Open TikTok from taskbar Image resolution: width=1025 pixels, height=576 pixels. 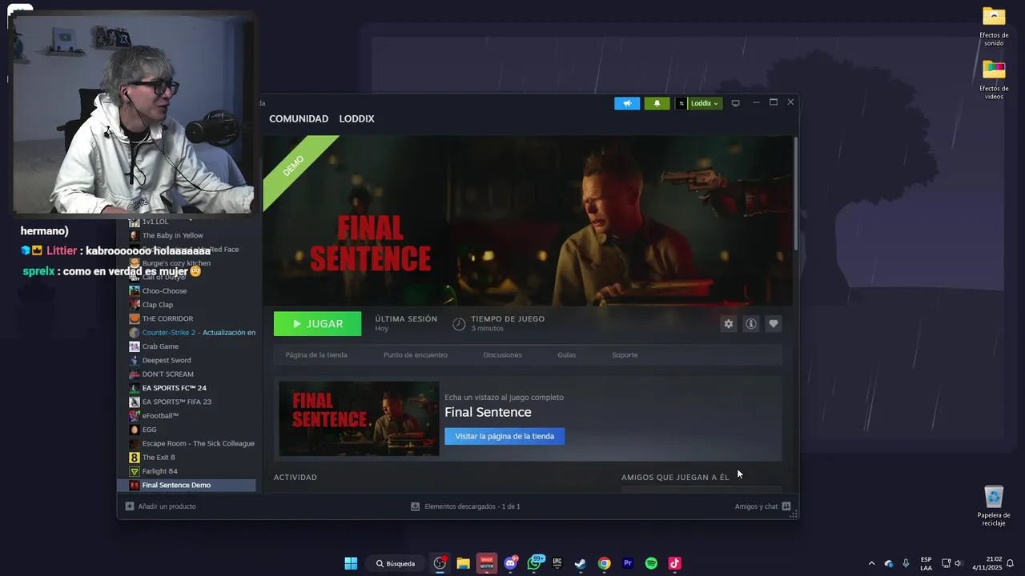(x=674, y=563)
